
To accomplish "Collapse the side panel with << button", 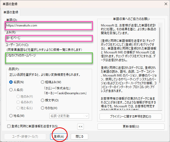I will pos(80,127).
